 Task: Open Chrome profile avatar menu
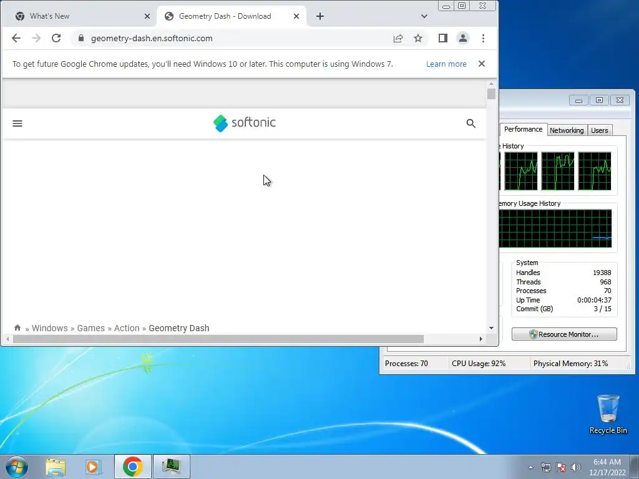coord(463,38)
